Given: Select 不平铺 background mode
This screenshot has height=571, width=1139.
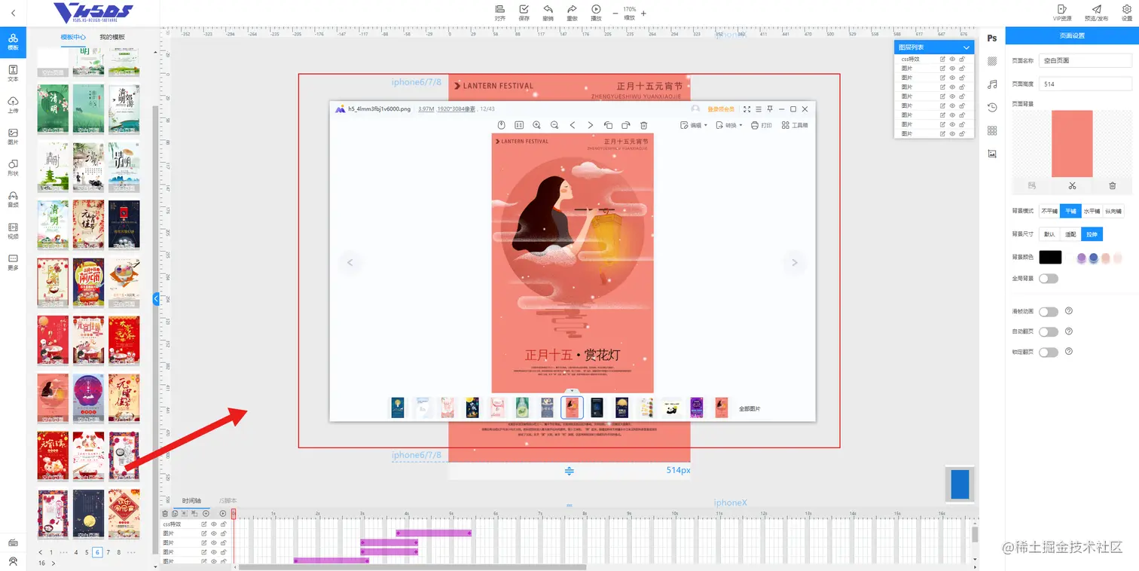Looking at the screenshot, I should tap(1049, 212).
